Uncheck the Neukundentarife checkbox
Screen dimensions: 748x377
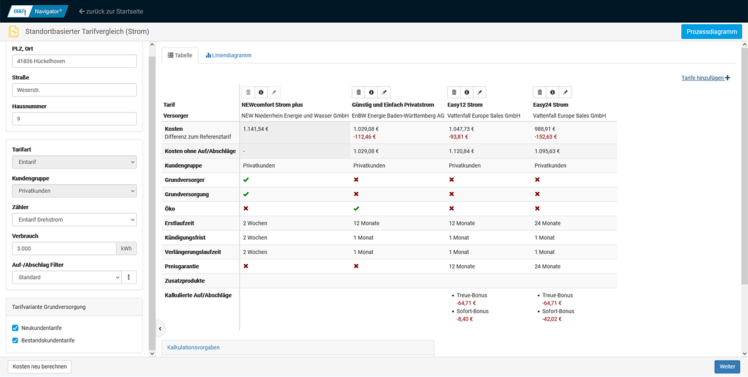coord(16,328)
